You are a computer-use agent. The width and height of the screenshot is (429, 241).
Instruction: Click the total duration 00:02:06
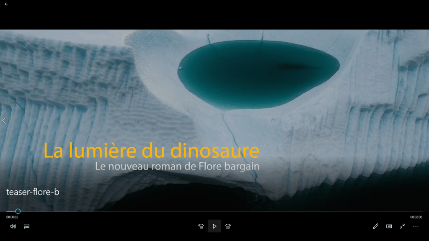[x=416, y=217]
